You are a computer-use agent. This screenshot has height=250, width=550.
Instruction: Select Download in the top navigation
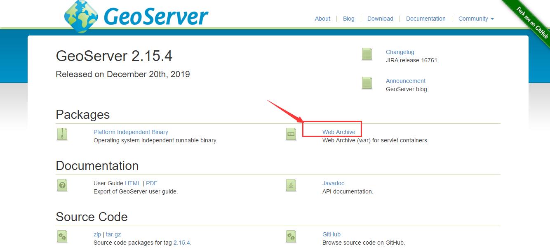(x=380, y=19)
